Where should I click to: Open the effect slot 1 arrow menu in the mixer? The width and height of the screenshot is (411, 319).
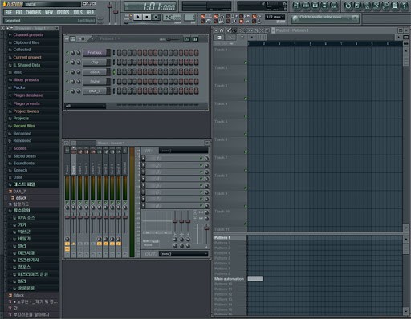(144, 158)
